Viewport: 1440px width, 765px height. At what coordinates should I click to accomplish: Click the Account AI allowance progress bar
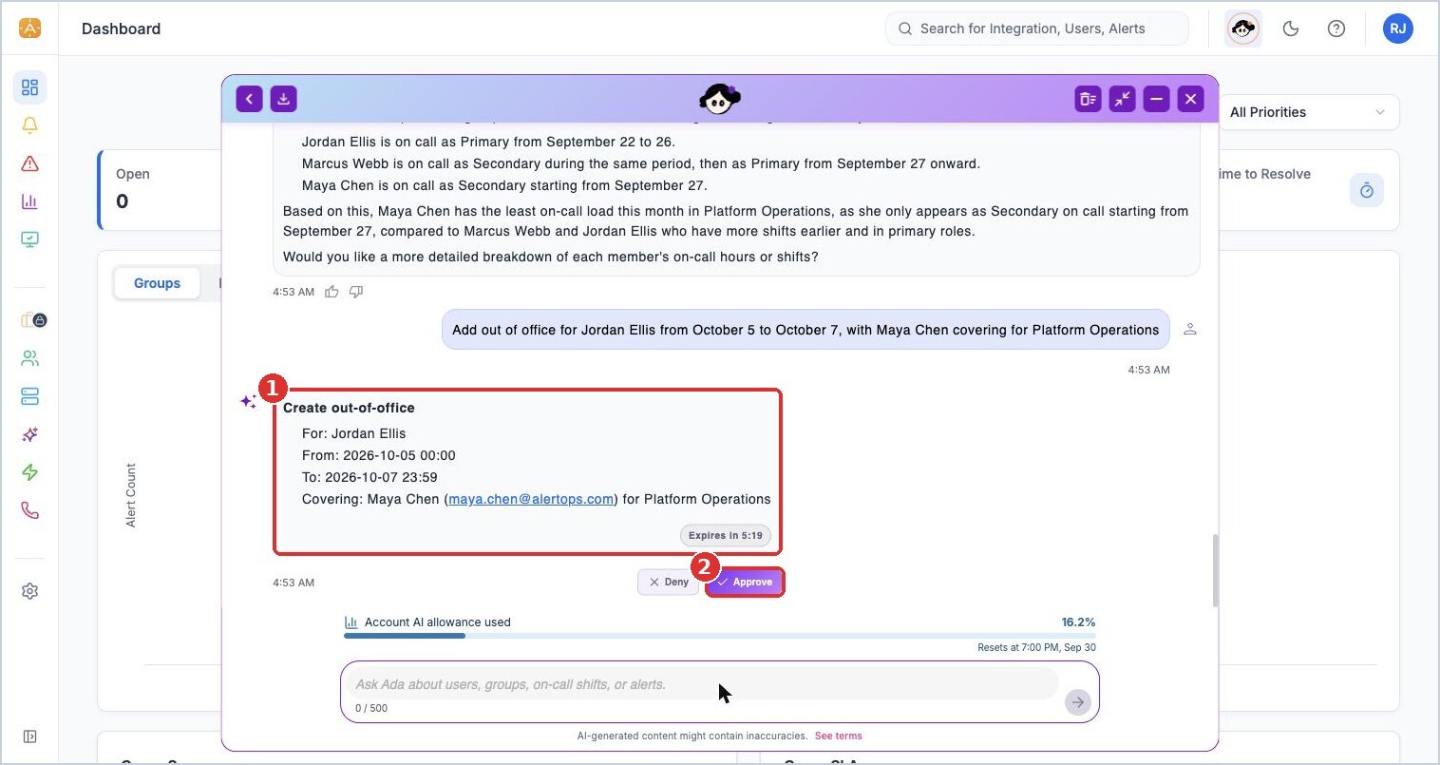(x=720, y=636)
